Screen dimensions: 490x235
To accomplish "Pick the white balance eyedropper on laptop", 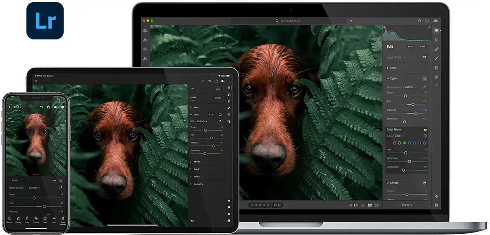I will coord(425,87).
